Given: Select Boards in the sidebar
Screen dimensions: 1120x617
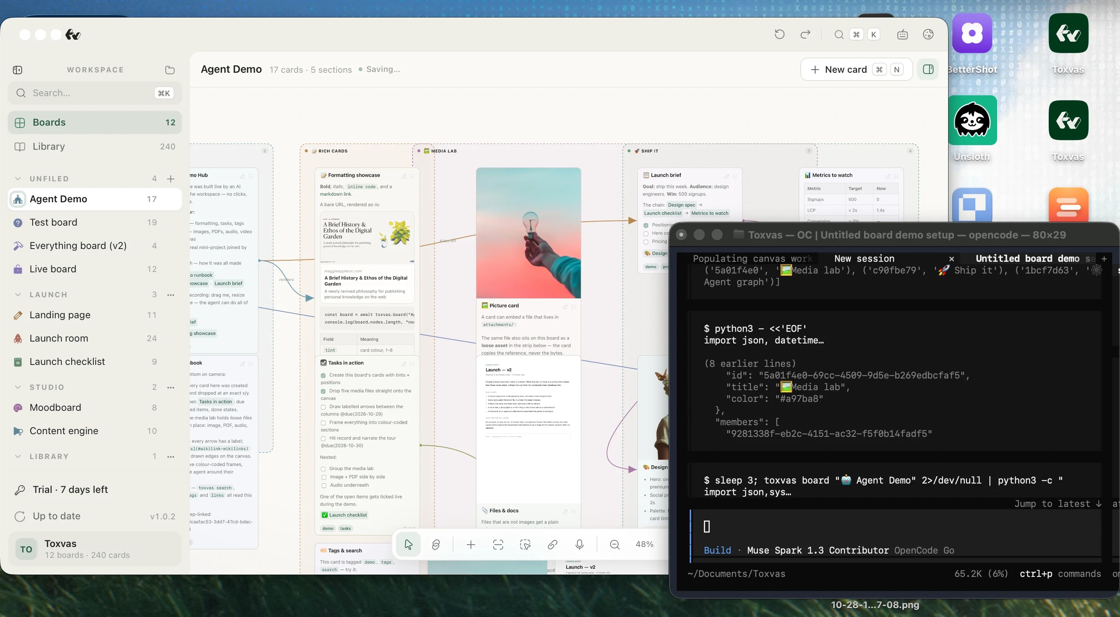Looking at the screenshot, I should (95, 122).
